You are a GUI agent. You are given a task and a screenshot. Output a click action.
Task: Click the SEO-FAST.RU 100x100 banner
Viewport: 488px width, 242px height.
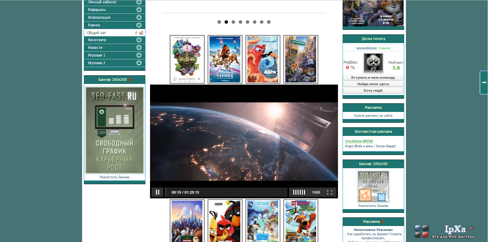point(373,186)
